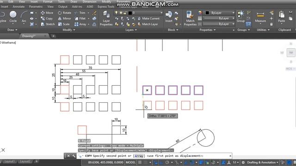This screenshot has width=296, height=166.
Task: Click the black layer color swatch
Action: point(130,13)
